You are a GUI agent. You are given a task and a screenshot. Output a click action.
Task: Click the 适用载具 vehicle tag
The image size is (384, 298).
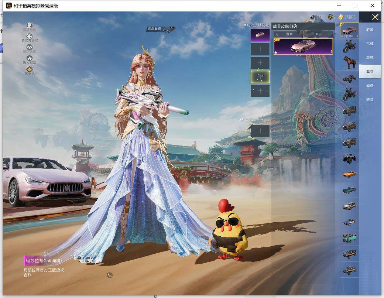tap(161, 29)
